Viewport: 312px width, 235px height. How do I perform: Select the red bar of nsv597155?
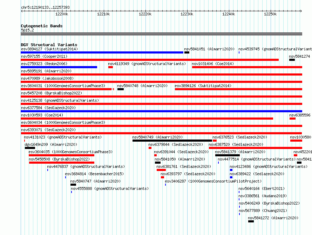point(150,60)
